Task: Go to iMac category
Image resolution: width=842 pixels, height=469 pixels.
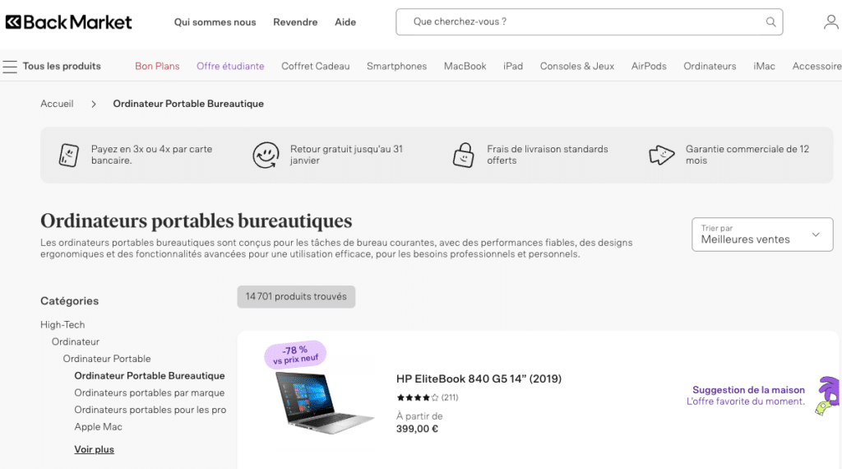Action: pyautogui.click(x=764, y=66)
